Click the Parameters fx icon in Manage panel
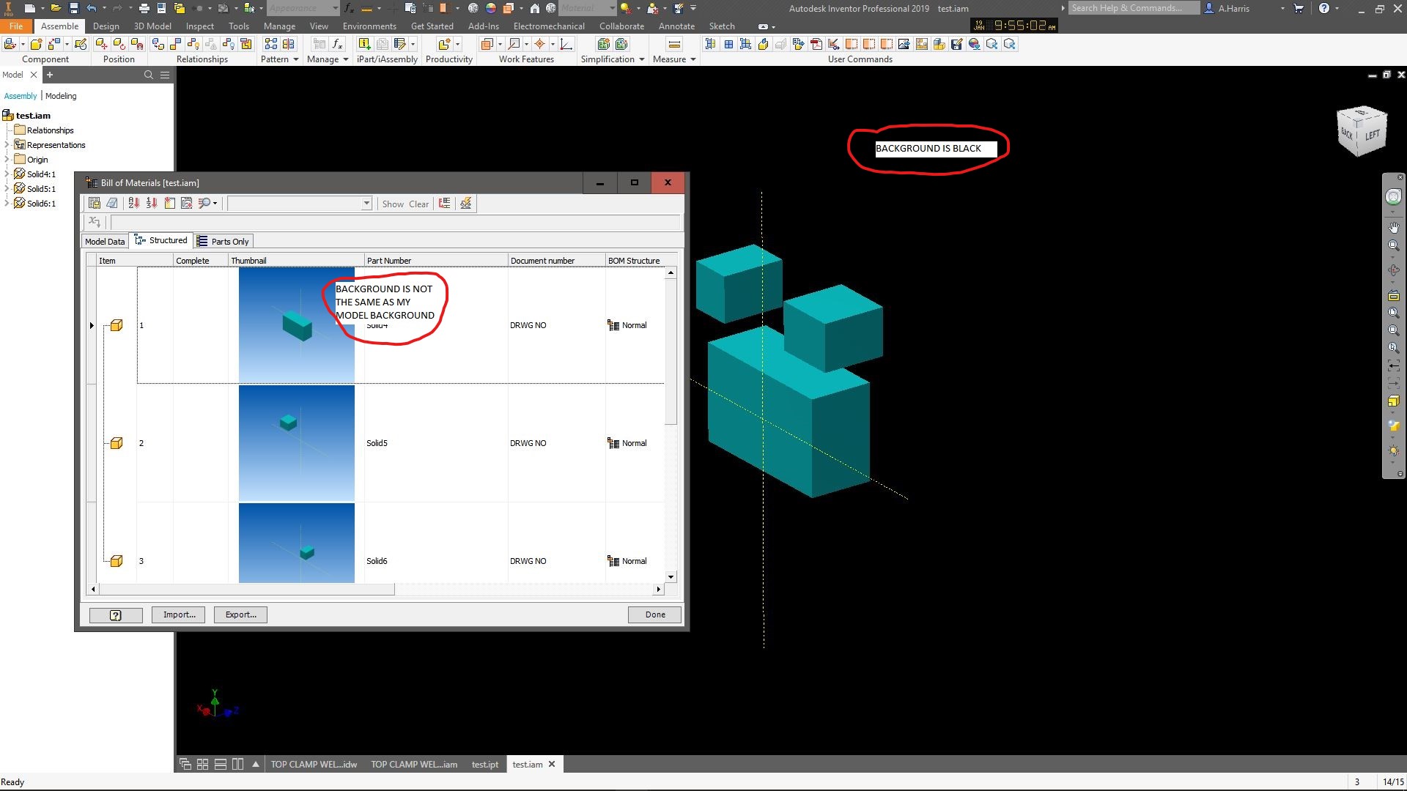 (337, 45)
